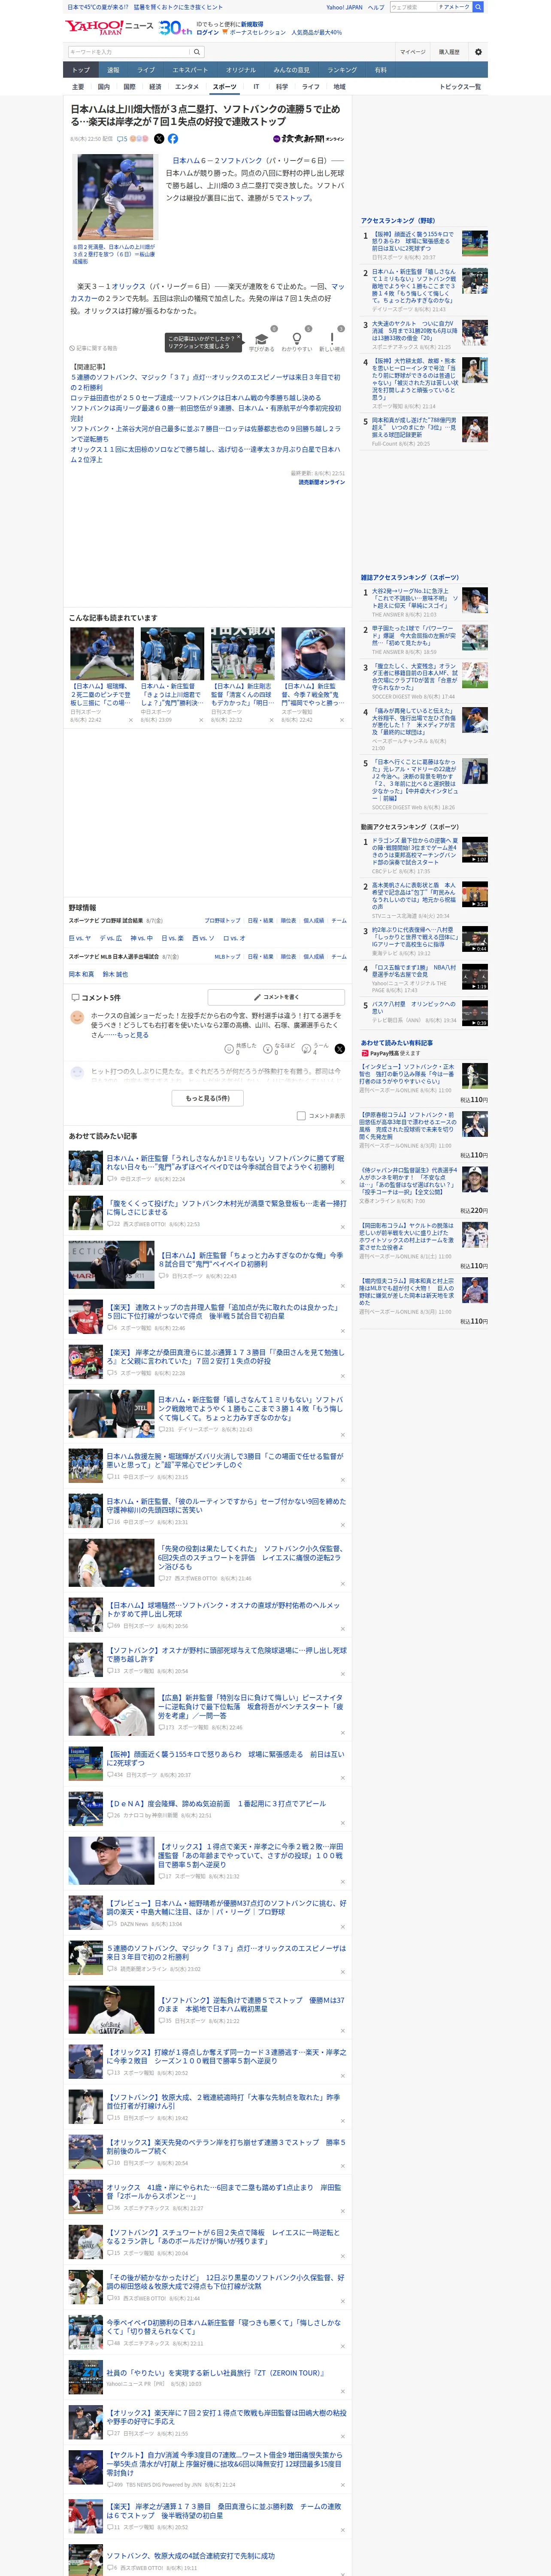Select the エンタメ category
The height and width of the screenshot is (2576, 551).
tap(187, 87)
